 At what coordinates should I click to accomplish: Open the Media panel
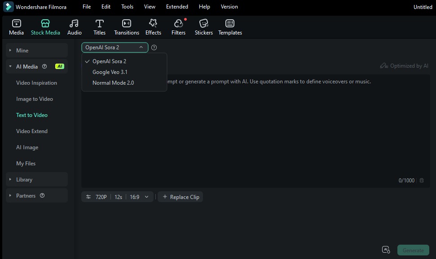16,26
